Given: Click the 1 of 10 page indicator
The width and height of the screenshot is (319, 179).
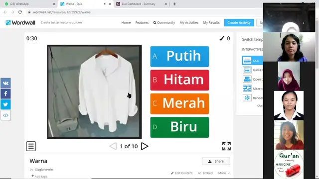Looking at the screenshot, I should (x=129, y=146).
